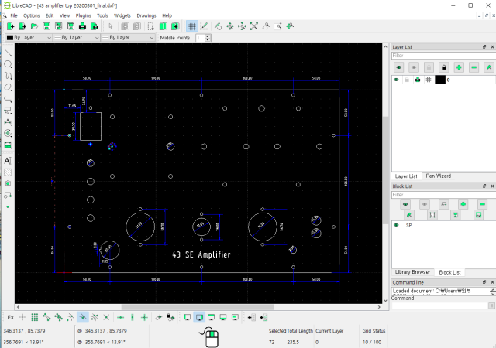Image resolution: width=496 pixels, height=348 pixels.
Task: Open the Drawings menu
Action: (146, 15)
